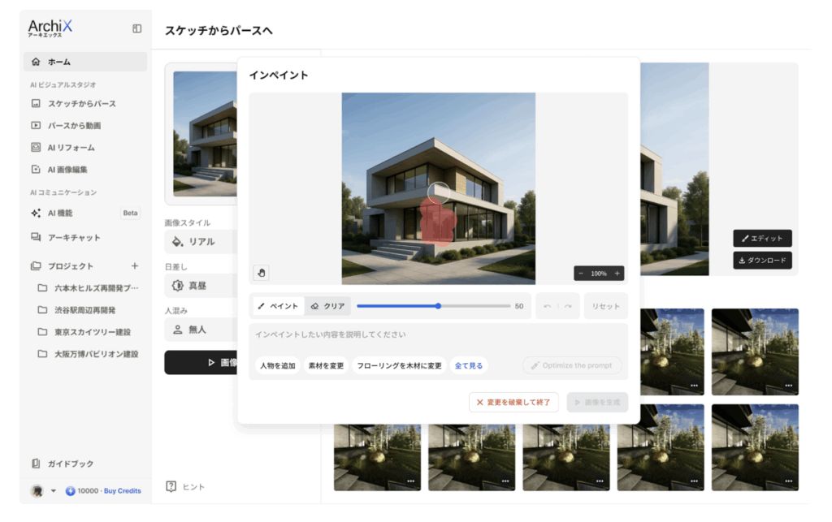Adjust the brush size slider handle

click(438, 306)
